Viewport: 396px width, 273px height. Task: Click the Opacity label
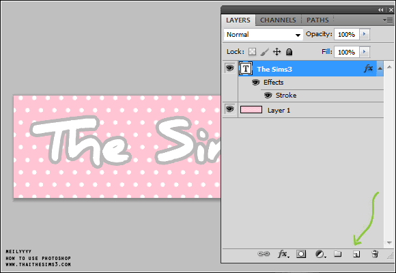tap(319, 34)
